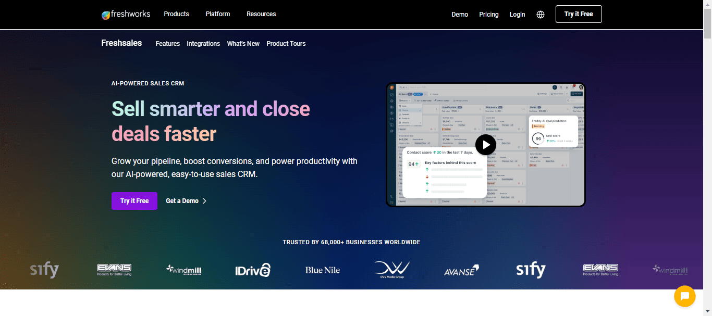
Task: Open the language globe selector
Action: coord(541,15)
